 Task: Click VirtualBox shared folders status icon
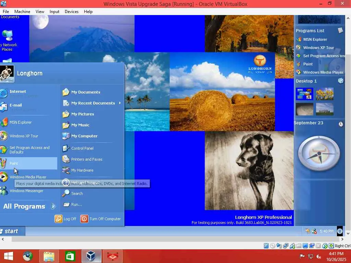pos(299,246)
